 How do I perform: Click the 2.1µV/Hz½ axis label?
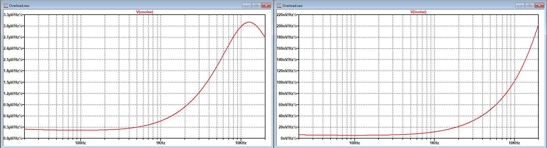pyautogui.click(x=13, y=59)
